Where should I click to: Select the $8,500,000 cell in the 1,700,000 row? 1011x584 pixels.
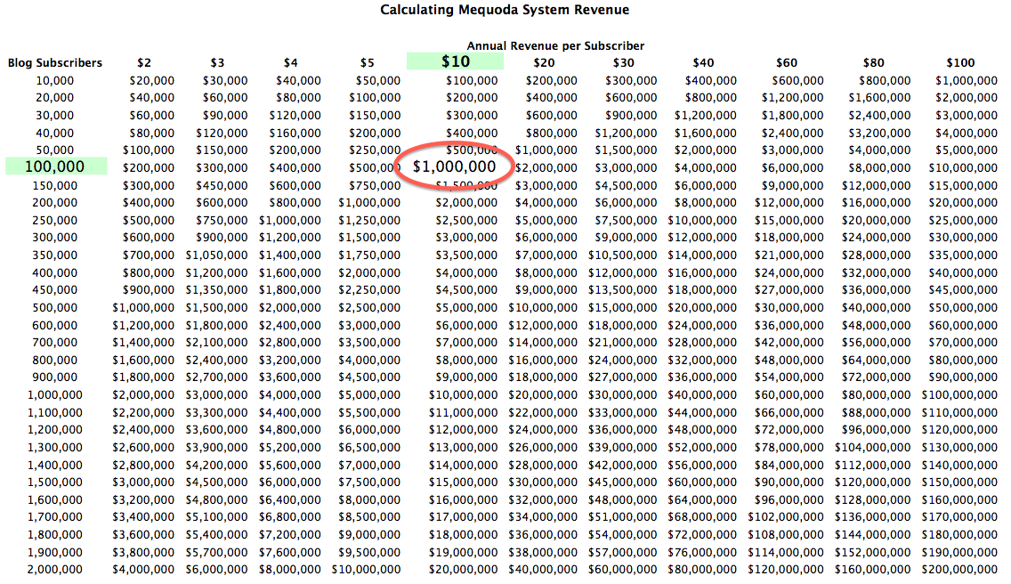click(x=369, y=517)
